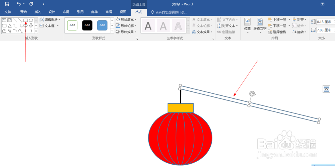Click 下移一层 send backward
The image size is (335, 166).
[x=277, y=26]
